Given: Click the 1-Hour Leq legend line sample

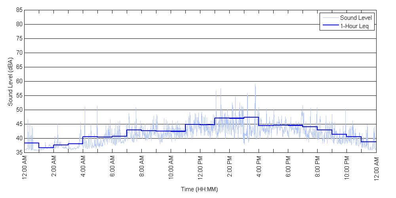Looking at the screenshot, I should point(330,26).
